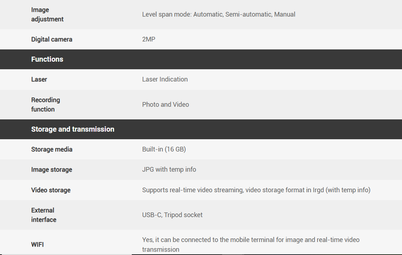The height and width of the screenshot is (255, 402).
Task: Click the "Digital camera" row label
Action: click(x=52, y=39)
